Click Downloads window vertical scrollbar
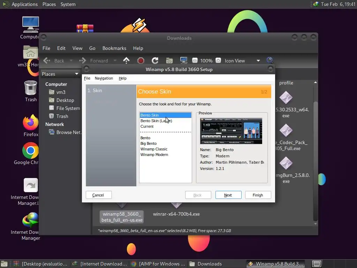The height and width of the screenshot is (268, 357). point(315,161)
